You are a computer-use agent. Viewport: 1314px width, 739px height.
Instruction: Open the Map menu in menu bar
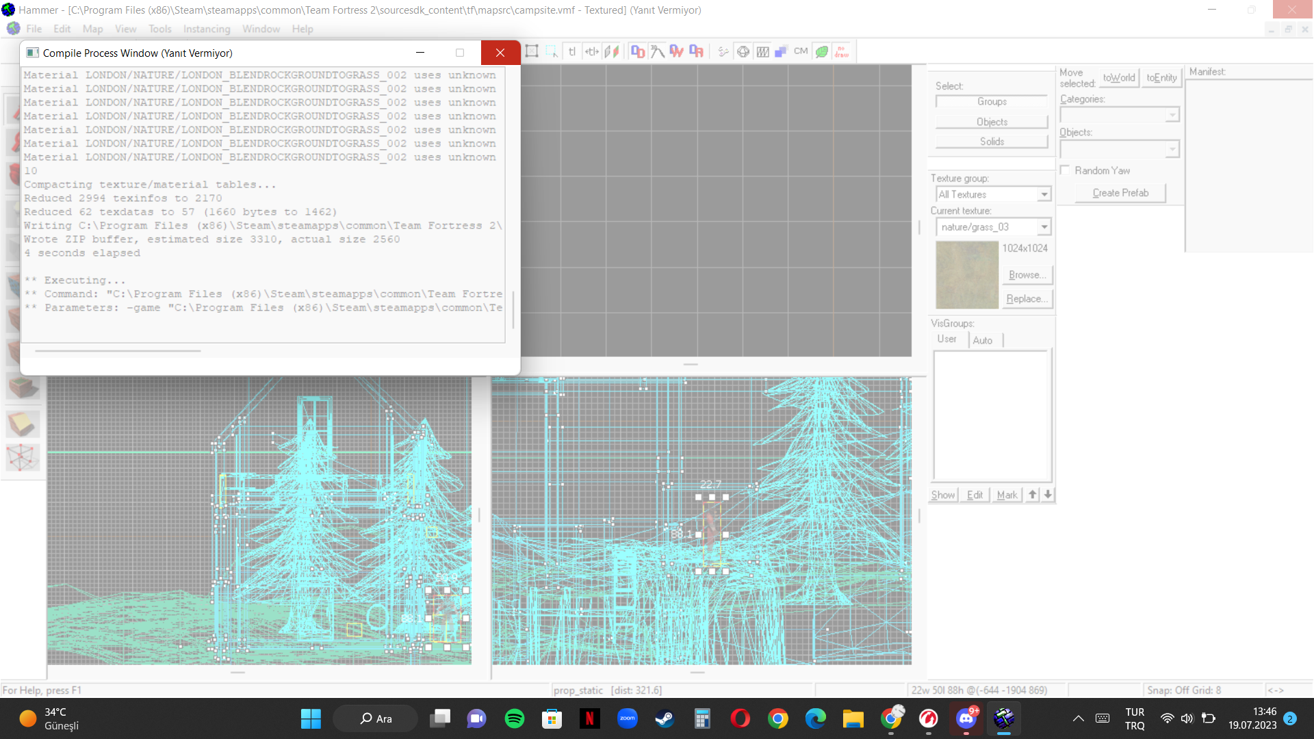pos(92,29)
